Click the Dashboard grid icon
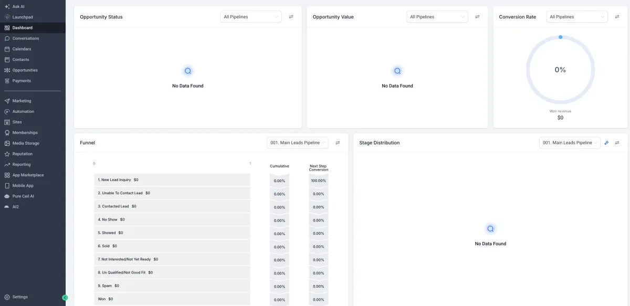This screenshot has width=630, height=306. [x=7, y=28]
